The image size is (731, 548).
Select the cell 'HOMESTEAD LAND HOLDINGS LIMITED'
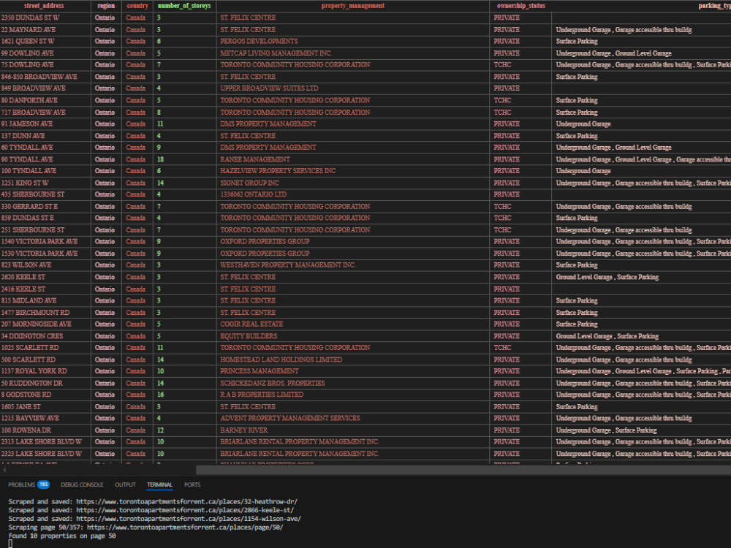(353, 359)
